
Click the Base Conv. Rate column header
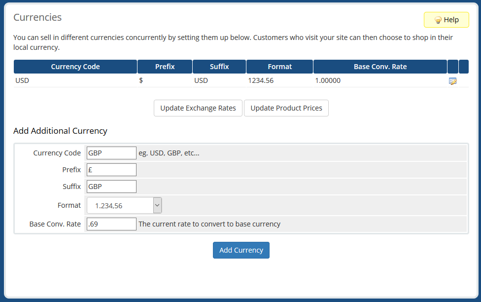click(x=380, y=67)
